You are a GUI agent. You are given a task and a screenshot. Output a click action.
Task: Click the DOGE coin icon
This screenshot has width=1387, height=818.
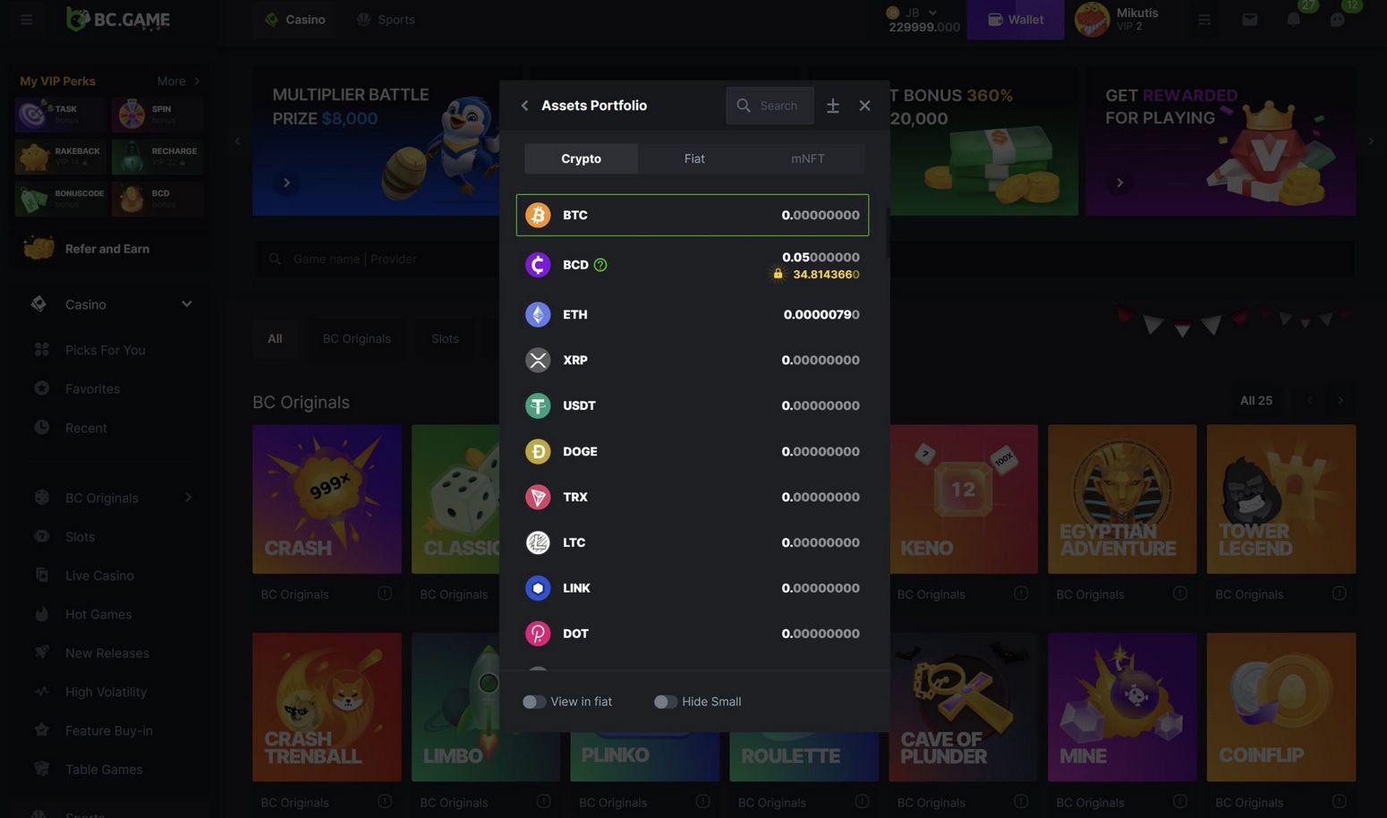coord(538,451)
